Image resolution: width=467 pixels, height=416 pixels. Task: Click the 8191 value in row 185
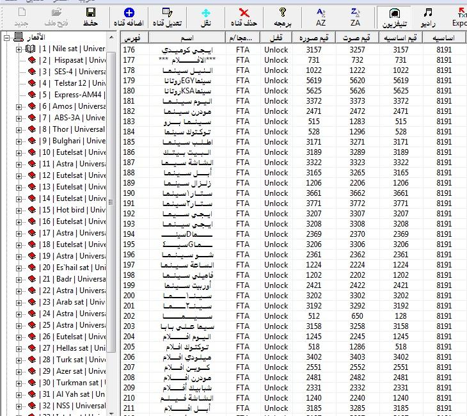444,142
